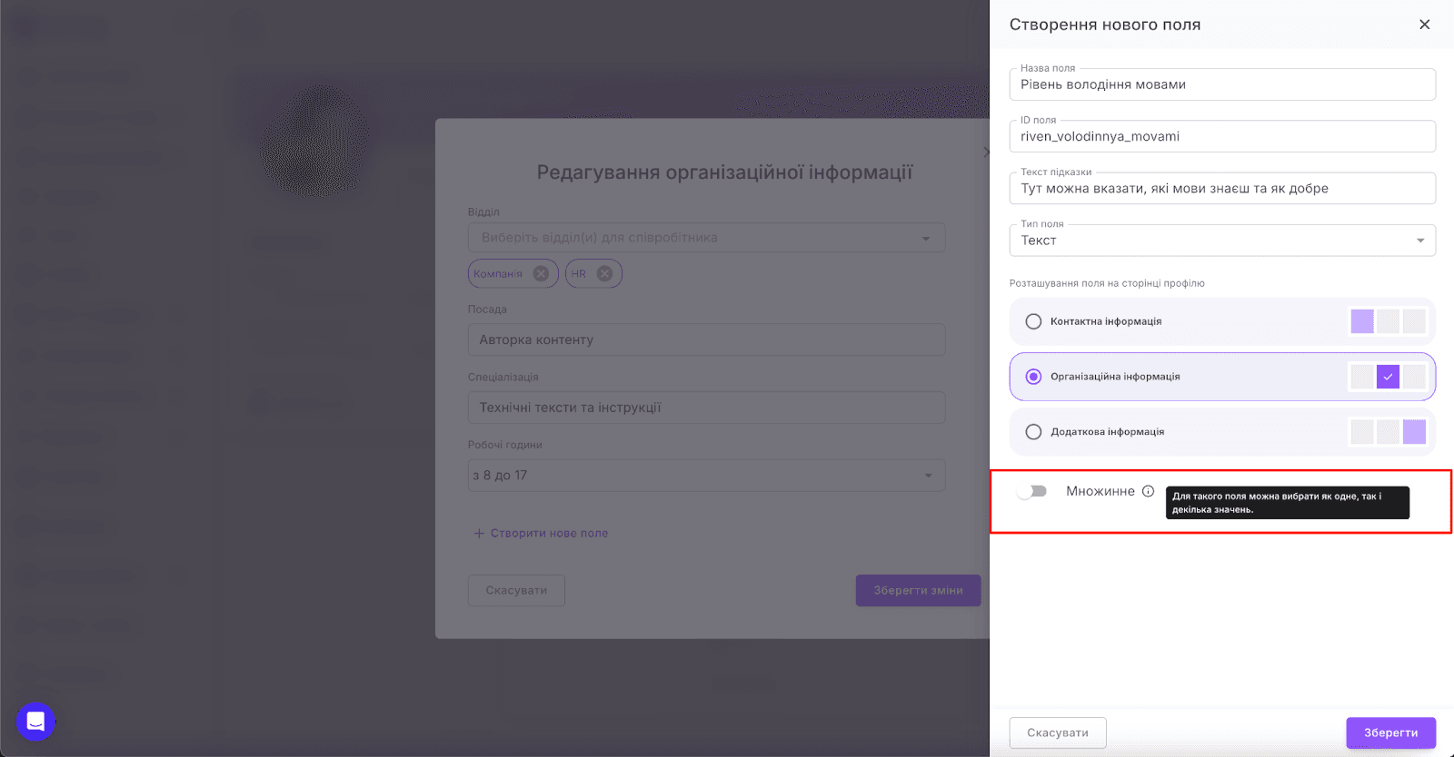This screenshot has height=757, width=1454.
Task: Expand the Відділ department dropdown
Action: [x=706, y=238]
